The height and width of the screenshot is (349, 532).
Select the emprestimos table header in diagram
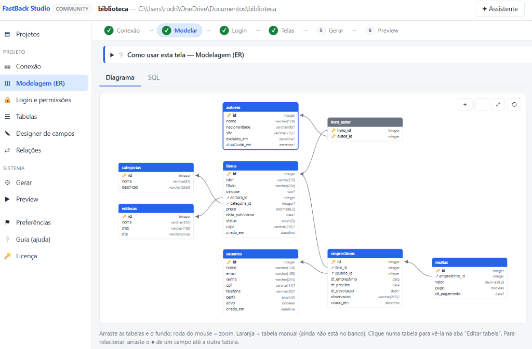click(365, 254)
